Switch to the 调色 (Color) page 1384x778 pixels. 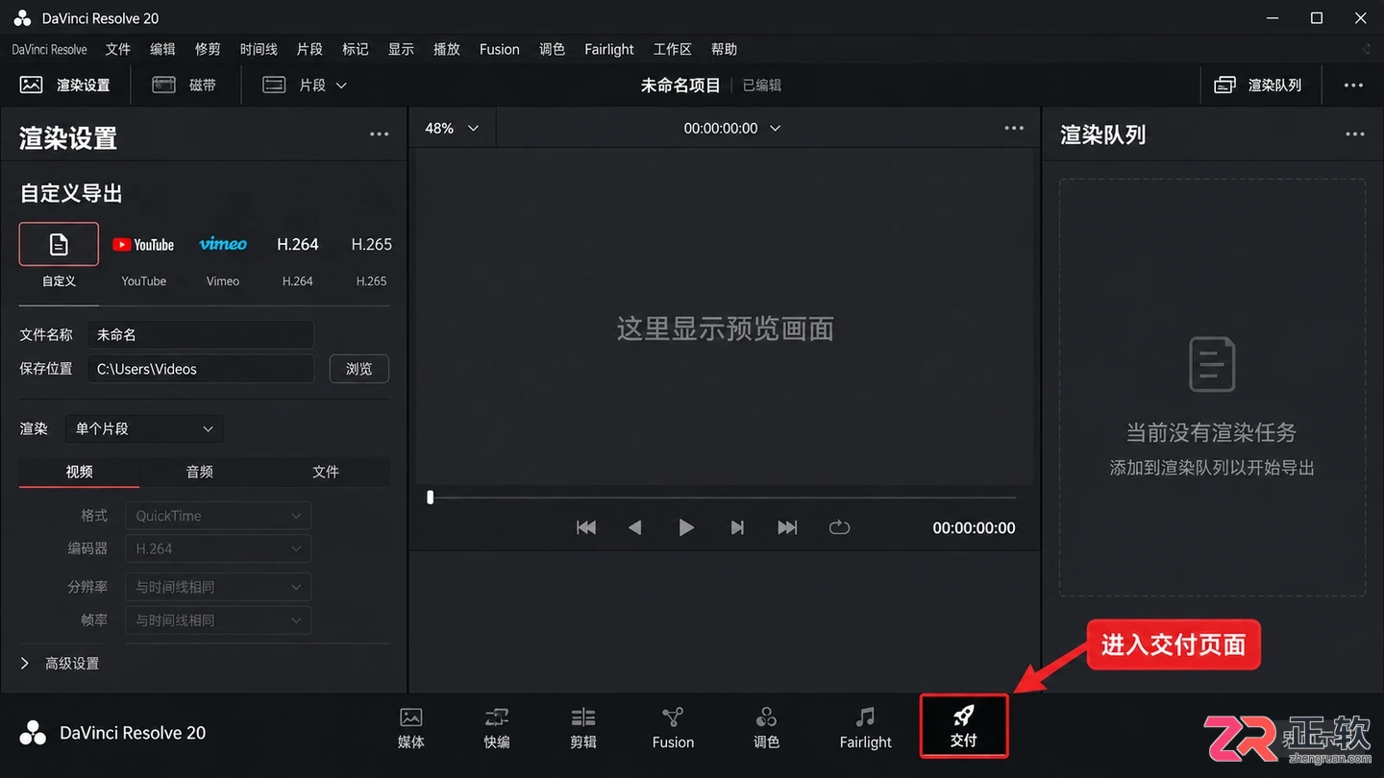click(x=766, y=728)
